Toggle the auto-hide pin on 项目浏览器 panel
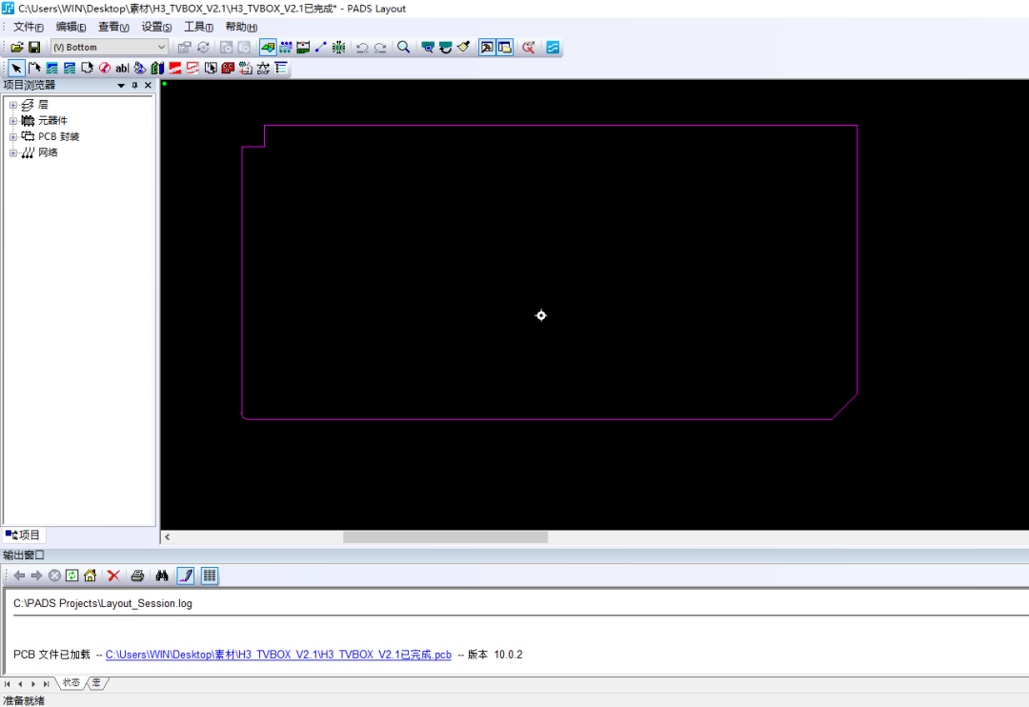This screenshot has width=1029, height=707. click(x=136, y=85)
